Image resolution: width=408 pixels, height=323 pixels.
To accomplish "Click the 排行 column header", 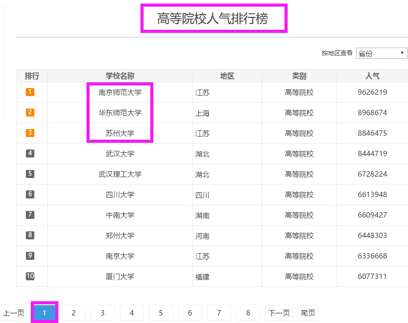I will coord(32,76).
